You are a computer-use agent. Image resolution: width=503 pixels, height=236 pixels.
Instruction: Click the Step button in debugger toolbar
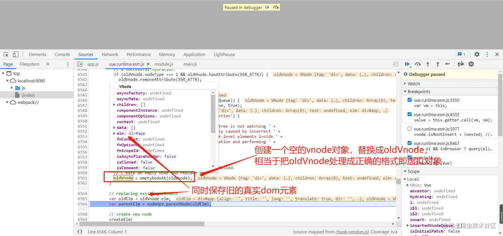point(448,64)
